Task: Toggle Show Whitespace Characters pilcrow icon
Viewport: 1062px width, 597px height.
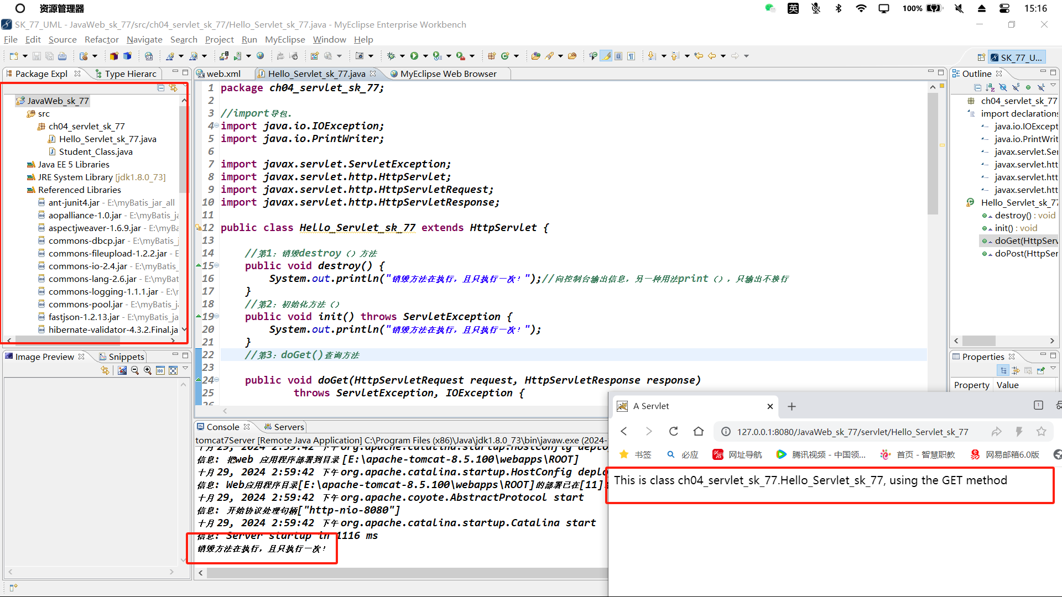Action: click(631, 56)
